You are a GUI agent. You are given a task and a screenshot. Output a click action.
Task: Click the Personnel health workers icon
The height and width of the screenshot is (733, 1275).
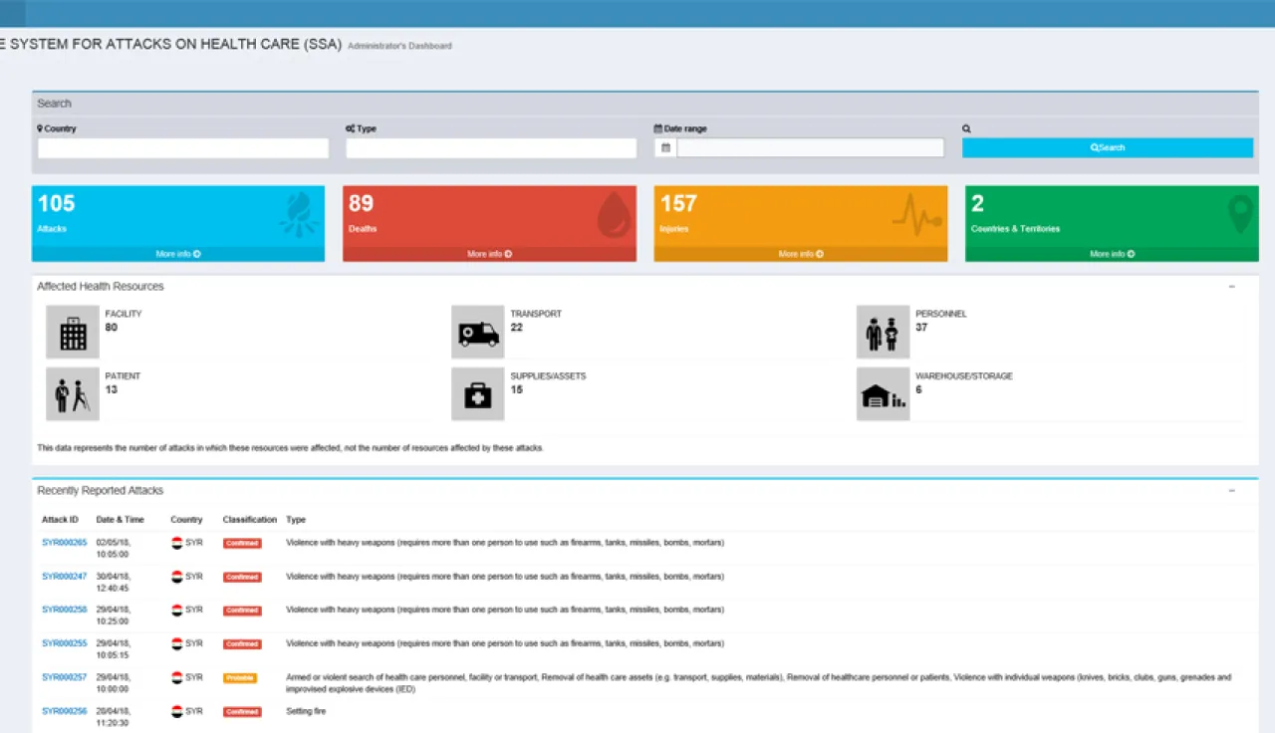(883, 332)
